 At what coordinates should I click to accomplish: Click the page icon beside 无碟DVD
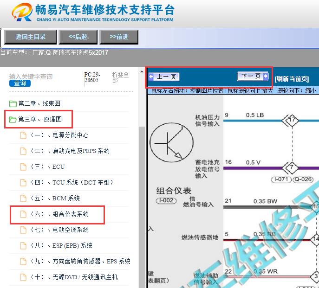[23, 277]
